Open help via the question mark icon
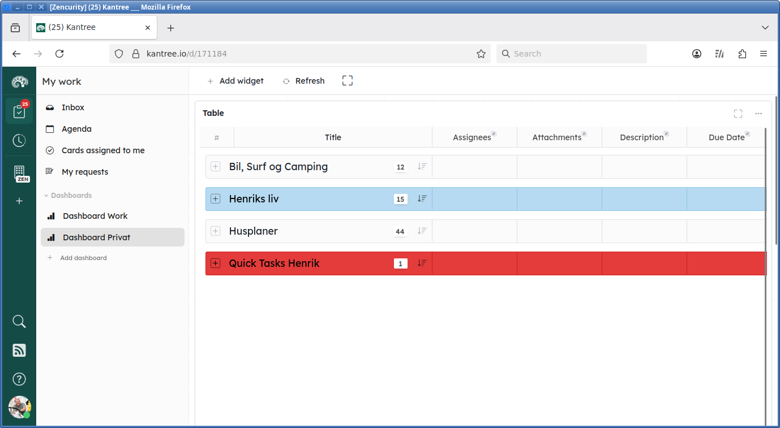 point(19,379)
